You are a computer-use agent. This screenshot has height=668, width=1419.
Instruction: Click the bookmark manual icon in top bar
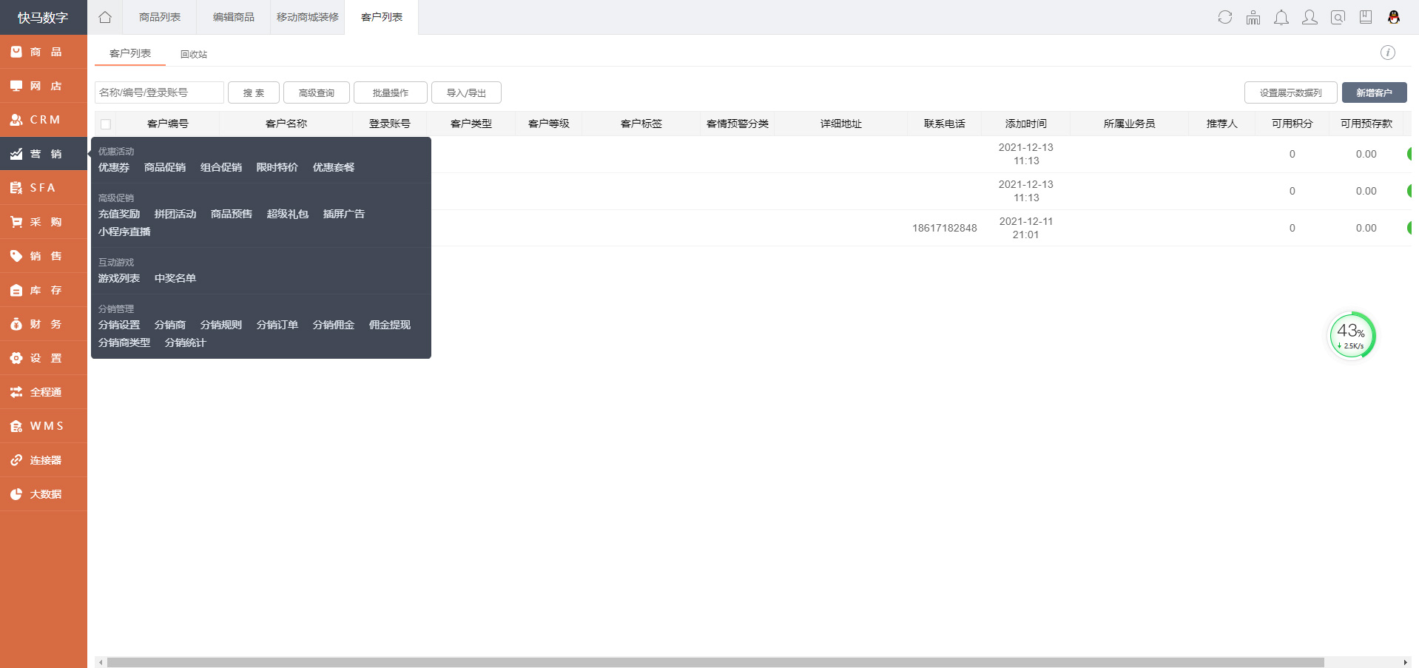[1366, 17]
